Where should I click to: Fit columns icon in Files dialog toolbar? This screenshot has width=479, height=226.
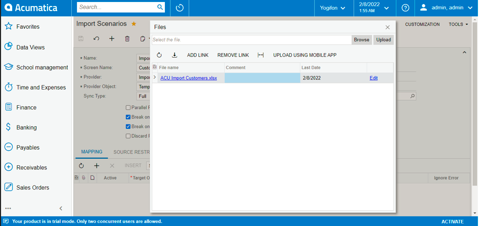pyautogui.click(x=260, y=55)
